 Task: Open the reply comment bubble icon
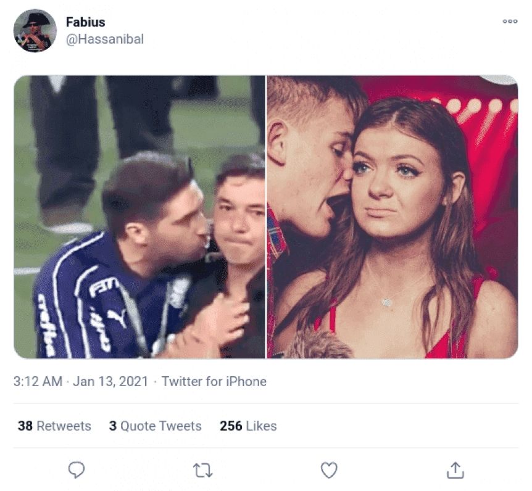pos(77,470)
